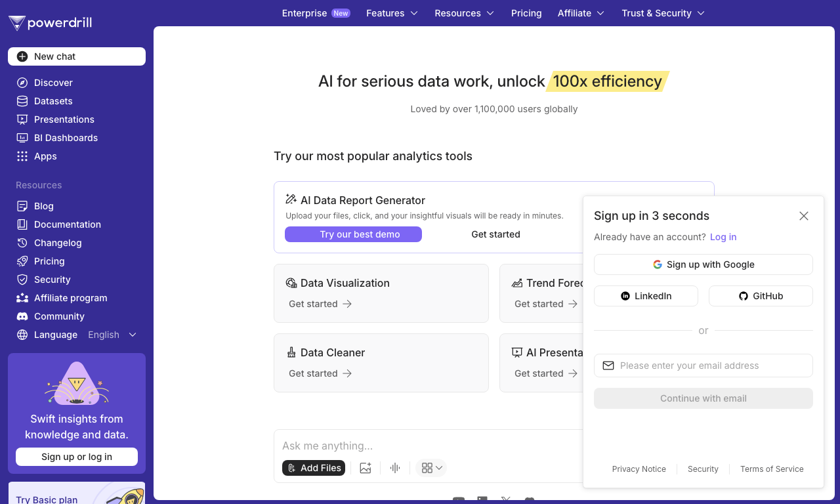This screenshot has height=504, width=840.
Task: Expand the Language English dropdown
Action: click(x=113, y=335)
